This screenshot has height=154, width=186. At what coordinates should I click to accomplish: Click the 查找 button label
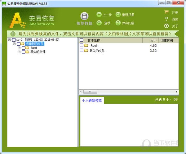point(107,23)
